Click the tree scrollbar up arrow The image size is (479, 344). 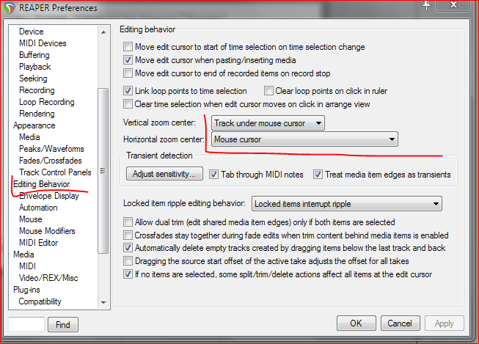pos(103,32)
